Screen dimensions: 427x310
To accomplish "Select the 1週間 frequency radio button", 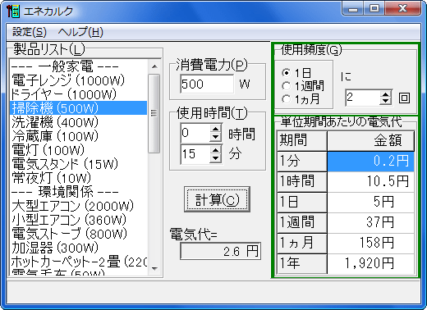I will pos(286,86).
